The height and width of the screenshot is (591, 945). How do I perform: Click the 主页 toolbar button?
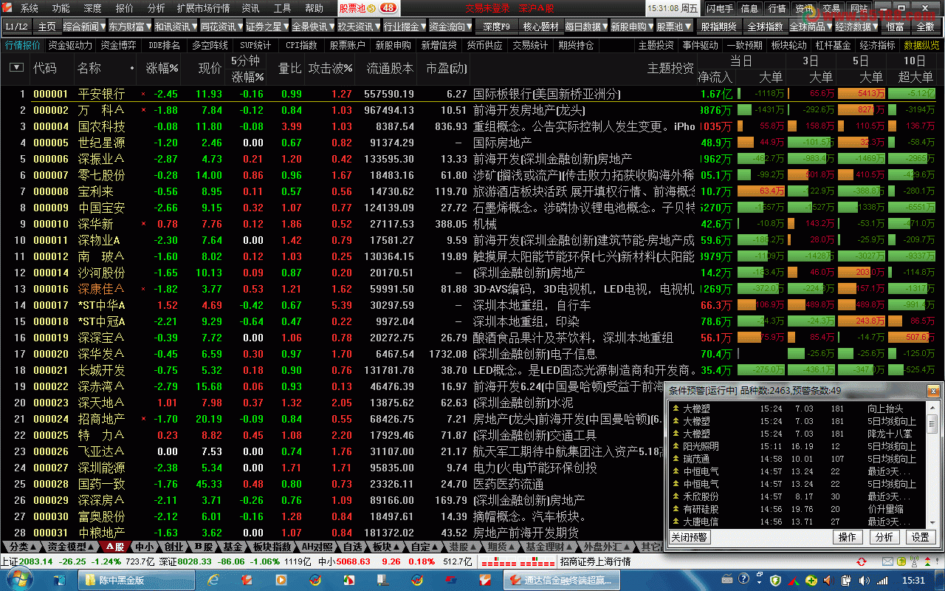click(47, 27)
